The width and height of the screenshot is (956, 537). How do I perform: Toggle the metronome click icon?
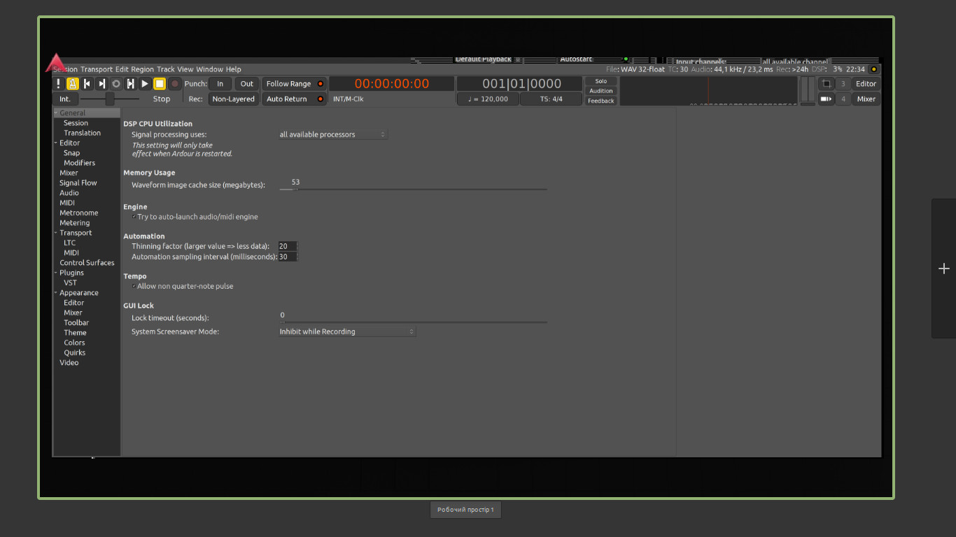click(73, 84)
